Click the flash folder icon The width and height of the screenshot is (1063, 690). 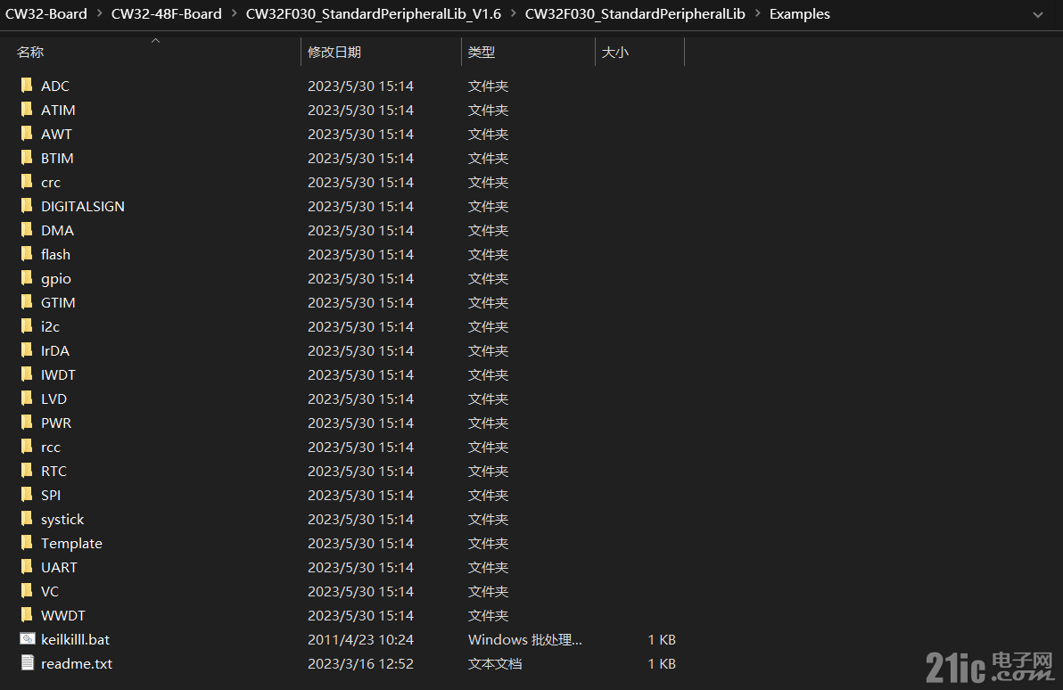pos(27,254)
